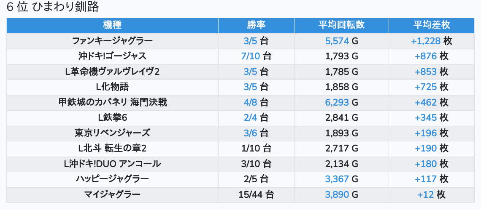Select L革命機ヴァルヴレイヴ2 in the table
Viewport: 481px width, 210px height.
[x=112, y=72]
